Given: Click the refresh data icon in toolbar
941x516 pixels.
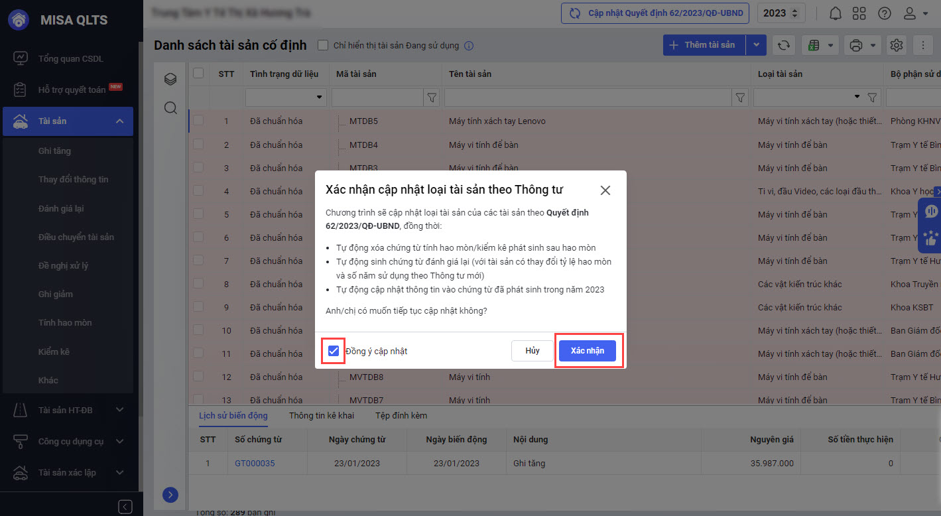Looking at the screenshot, I should click(x=784, y=45).
